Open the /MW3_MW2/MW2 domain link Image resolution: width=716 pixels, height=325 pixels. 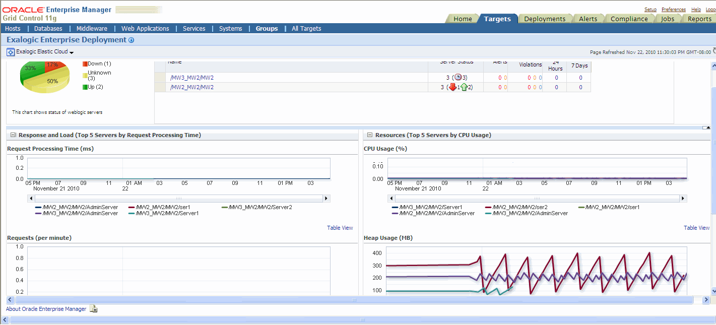[192, 78]
